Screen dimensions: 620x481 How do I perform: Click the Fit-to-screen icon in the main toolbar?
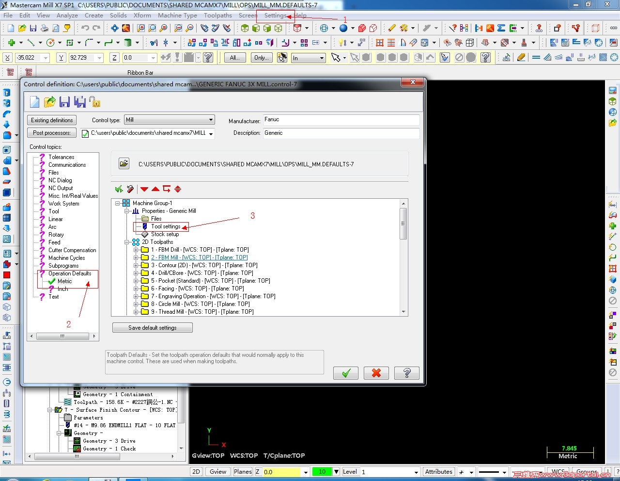pos(115,28)
